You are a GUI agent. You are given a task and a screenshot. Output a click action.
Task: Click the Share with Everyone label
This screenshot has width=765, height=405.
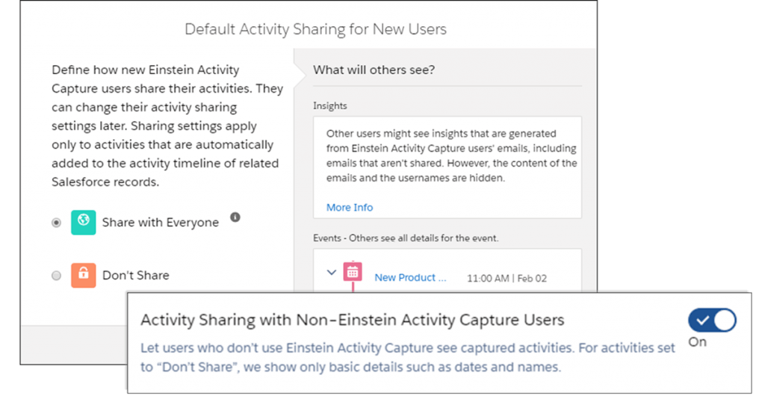(x=161, y=223)
